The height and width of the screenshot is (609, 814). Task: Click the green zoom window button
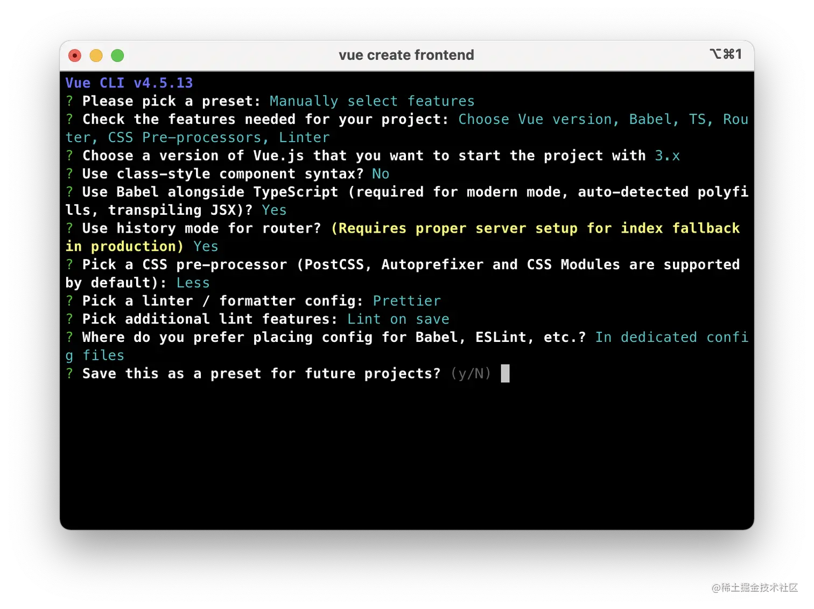click(x=117, y=55)
